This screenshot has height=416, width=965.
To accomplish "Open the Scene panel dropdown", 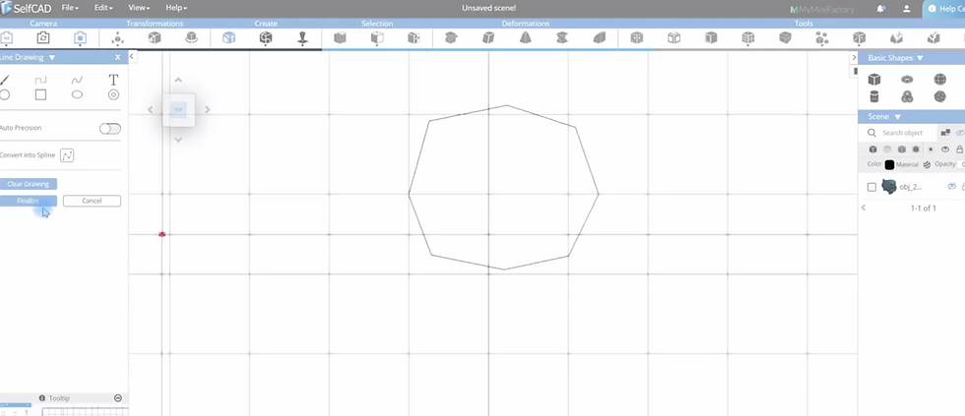I will pos(897,117).
